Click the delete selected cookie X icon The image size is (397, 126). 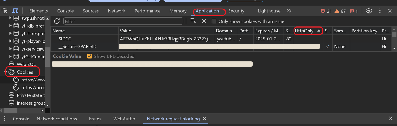[204, 21]
